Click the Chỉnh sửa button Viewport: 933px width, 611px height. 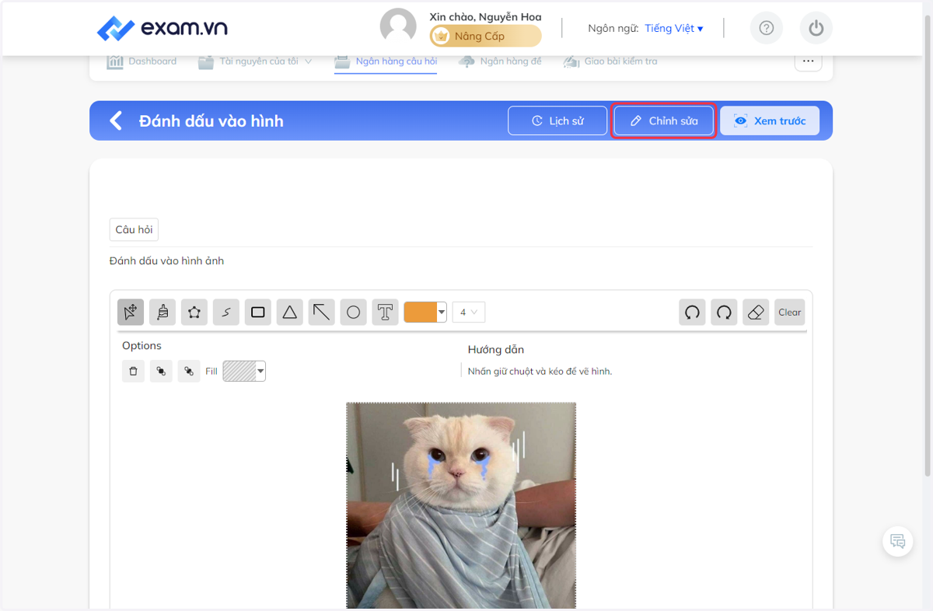[x=663, y=120]
